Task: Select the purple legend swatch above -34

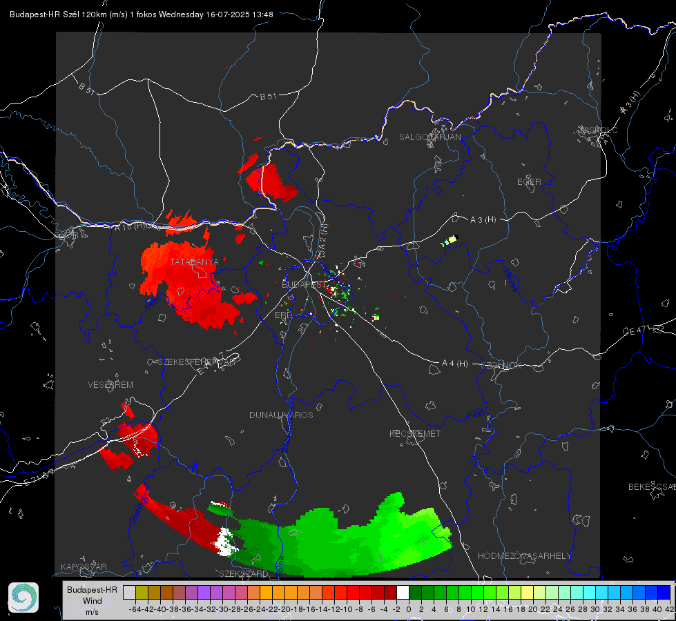Action: pos(204,593)
